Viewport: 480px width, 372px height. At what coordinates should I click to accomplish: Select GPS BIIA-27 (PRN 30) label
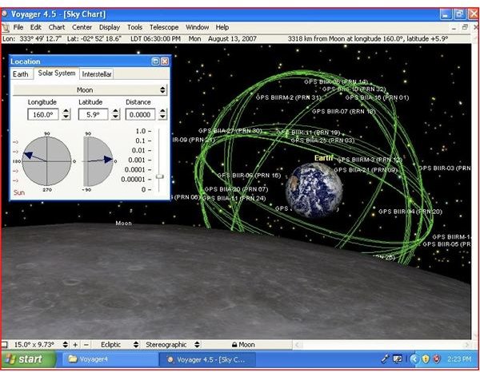pyautogui.click(x=230, y=131)
